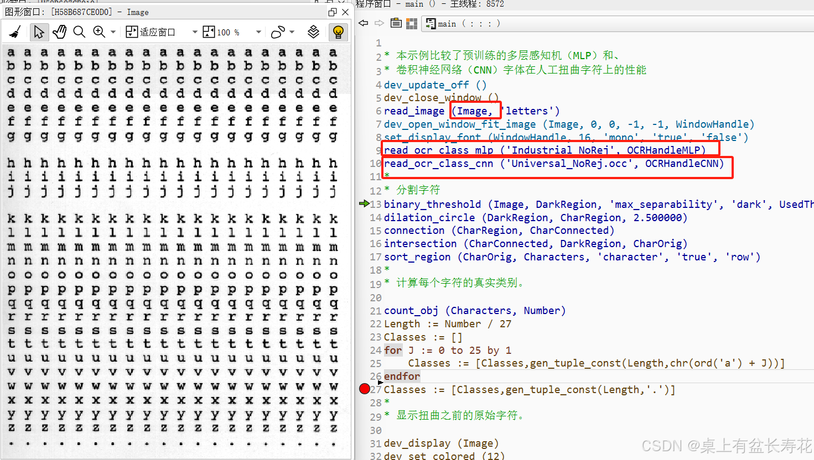Click the zoom-in plus magnifier
Image resolution: width=814 pixels, height=460 pixels.
point(99,32)
